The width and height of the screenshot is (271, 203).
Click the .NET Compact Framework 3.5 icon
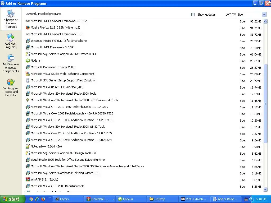tap(28, 34)
